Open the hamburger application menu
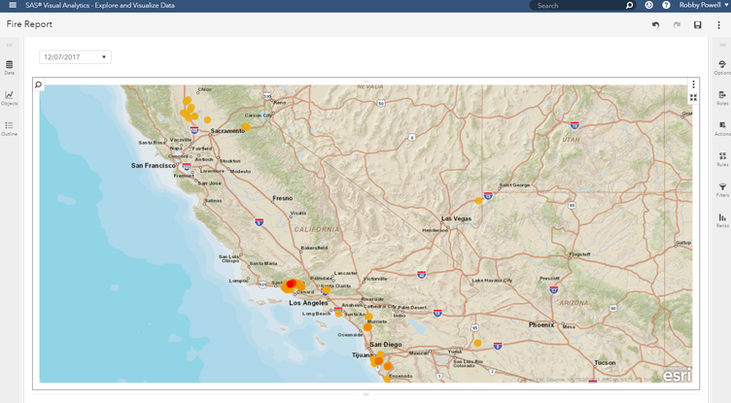The width and height of the screenshot is (731, 403). click(x=13, y=5)
